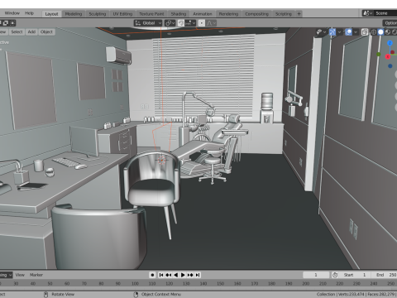Play animation in reverse
The width and height of the screenshot is (397, 298).
click(175, 275)
